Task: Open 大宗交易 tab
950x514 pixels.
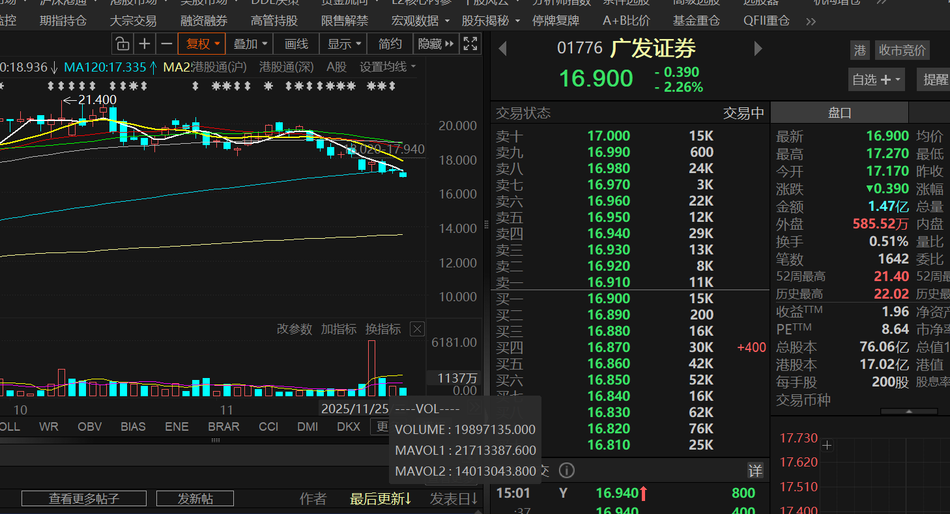Action: pos(133,21)
